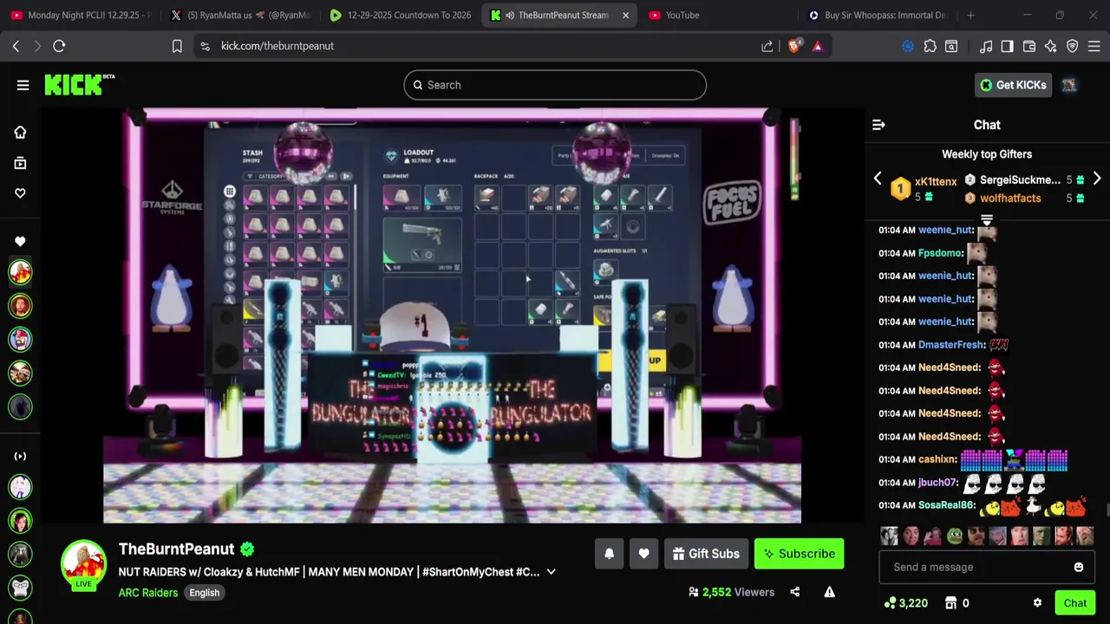Image resolution: width=1110 pixels, height=624 pixels.
Task: Open the browser main menu
Action: pos(1094,46)
